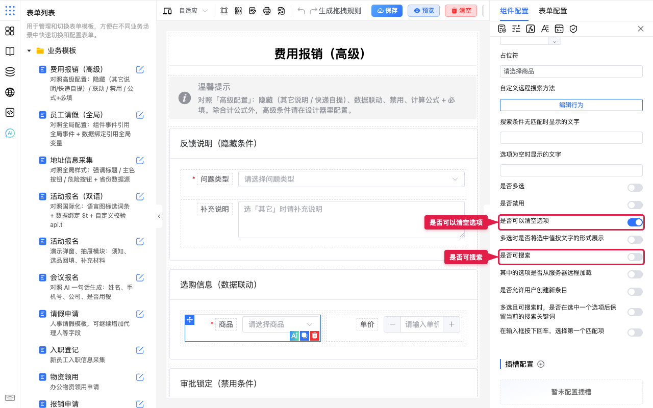Toggle 其中的选项是否从服务器远程加载 switch
This screenshot has height=408, width=653.
pyautogui.click(x=635, y=274)
